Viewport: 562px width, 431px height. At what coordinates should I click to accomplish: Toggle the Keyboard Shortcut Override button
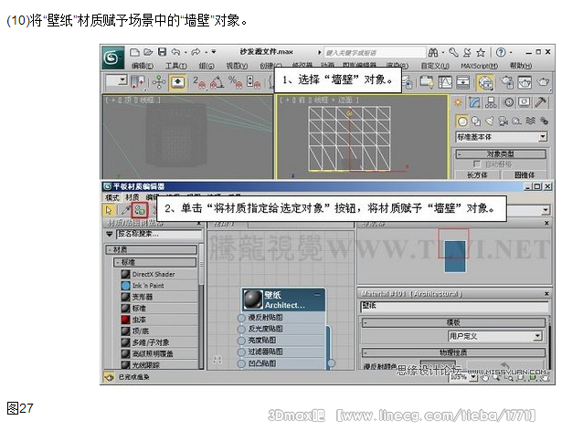177,82
